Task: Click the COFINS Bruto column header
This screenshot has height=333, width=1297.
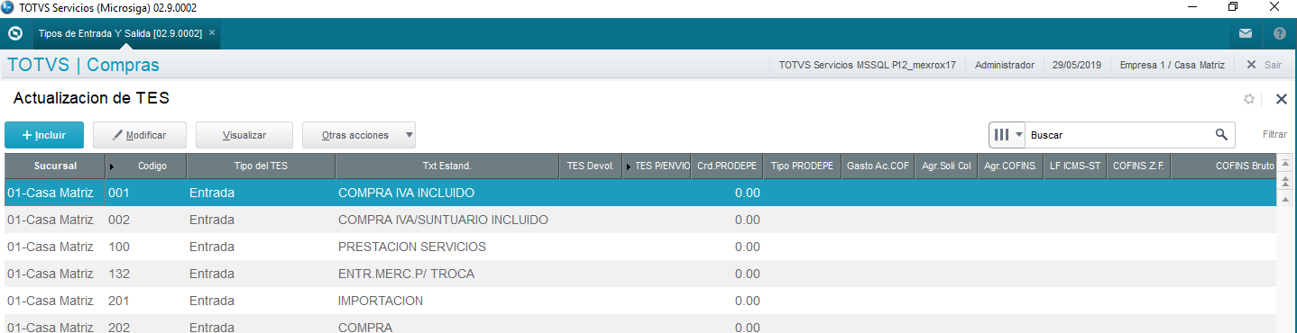Action: click(x=1224, y=166)
